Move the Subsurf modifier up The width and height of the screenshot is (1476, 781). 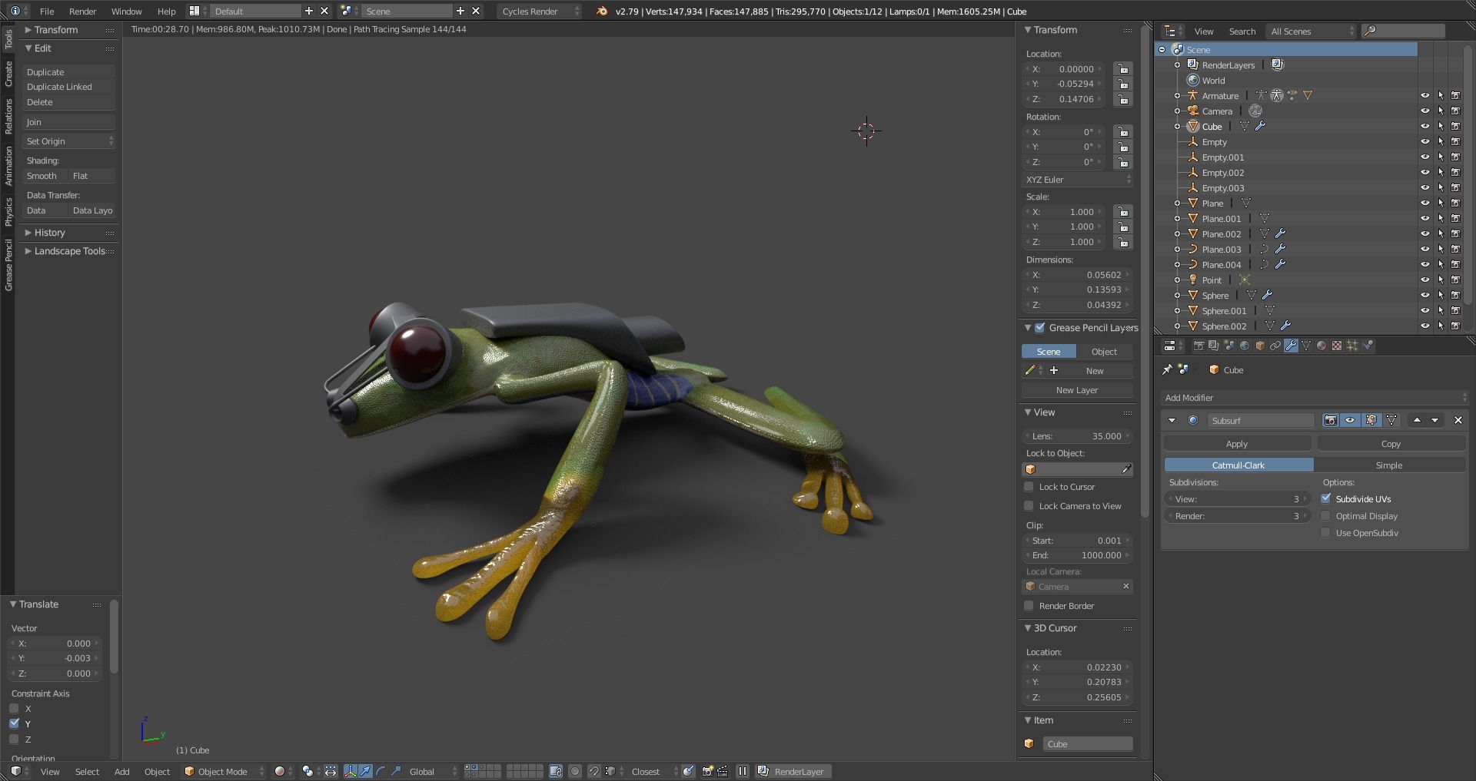click(x=1417, y=420)
